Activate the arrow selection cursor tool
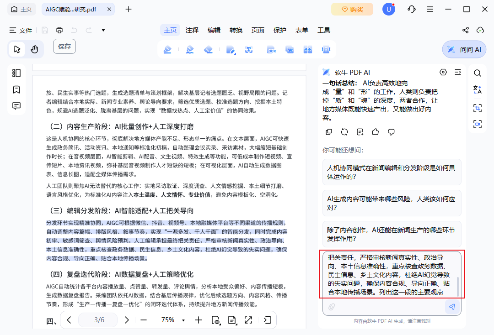This screenshot has height=335, width=494. (x=17, y=49)
